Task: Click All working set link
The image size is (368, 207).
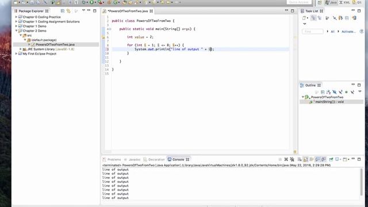Action: point(332,32)
